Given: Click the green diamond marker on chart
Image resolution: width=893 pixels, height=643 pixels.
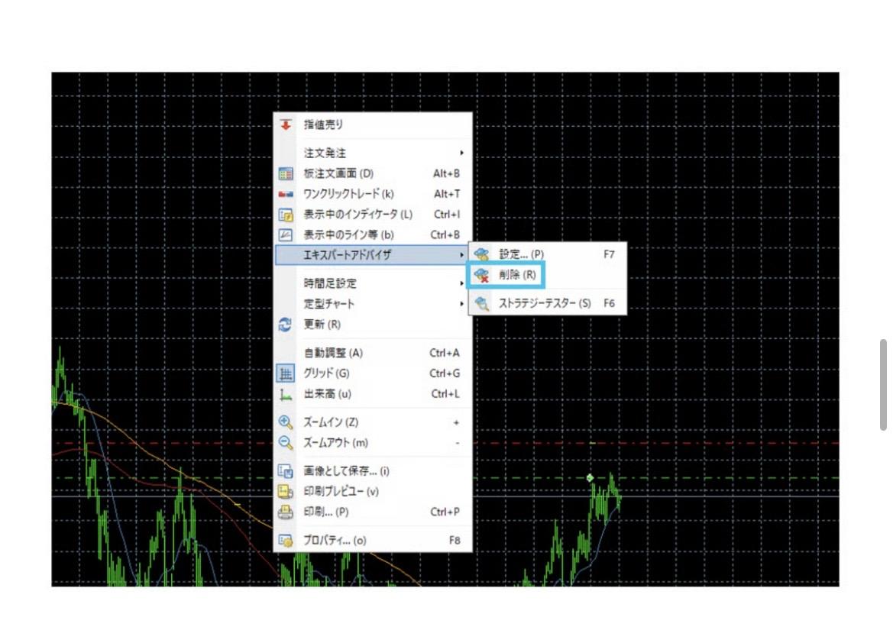Looking at the screenshot, I should point(590,478).
